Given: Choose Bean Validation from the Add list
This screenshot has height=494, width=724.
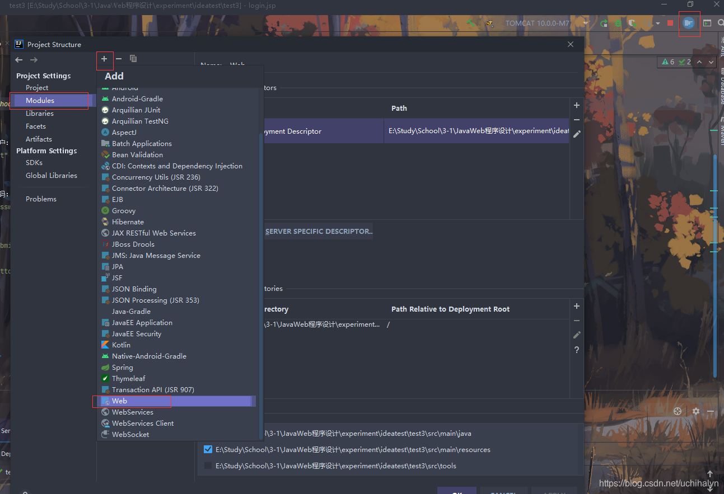Looking at the screenshot, I should [x=176, y=154].
